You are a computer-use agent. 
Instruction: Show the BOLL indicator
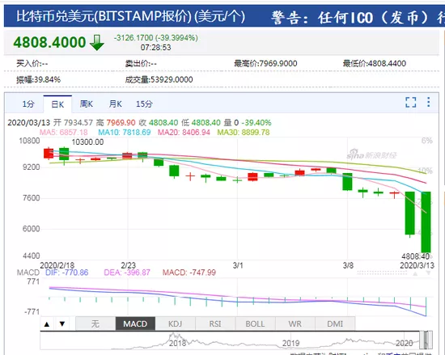pyautogui.click(x=255, y=323)
